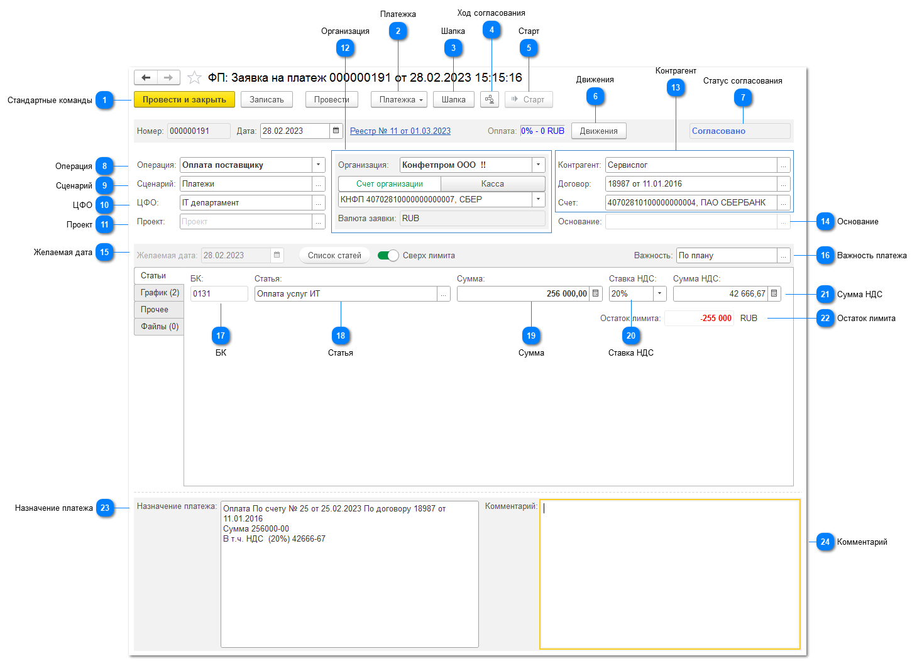Click the Оплата 0% - 0 RUB value

pos(543,131)
